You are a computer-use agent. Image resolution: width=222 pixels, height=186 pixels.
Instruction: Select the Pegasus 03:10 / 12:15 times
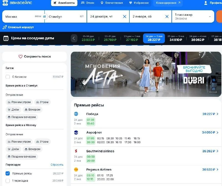click(90, 177)
